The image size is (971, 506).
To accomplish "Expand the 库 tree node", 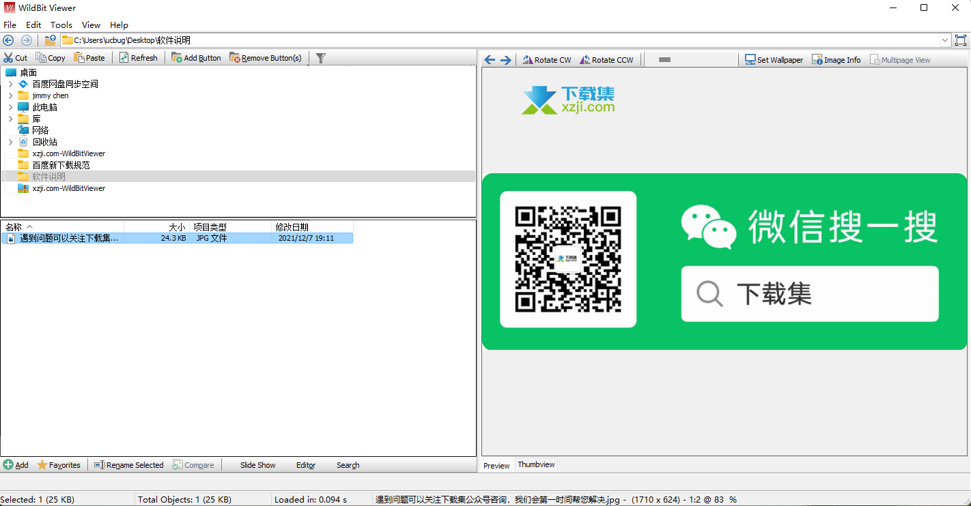I will (10, 119).
